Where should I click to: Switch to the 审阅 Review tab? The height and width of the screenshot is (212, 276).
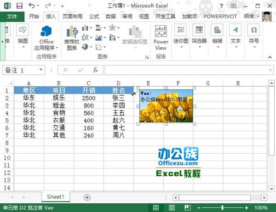127,17
